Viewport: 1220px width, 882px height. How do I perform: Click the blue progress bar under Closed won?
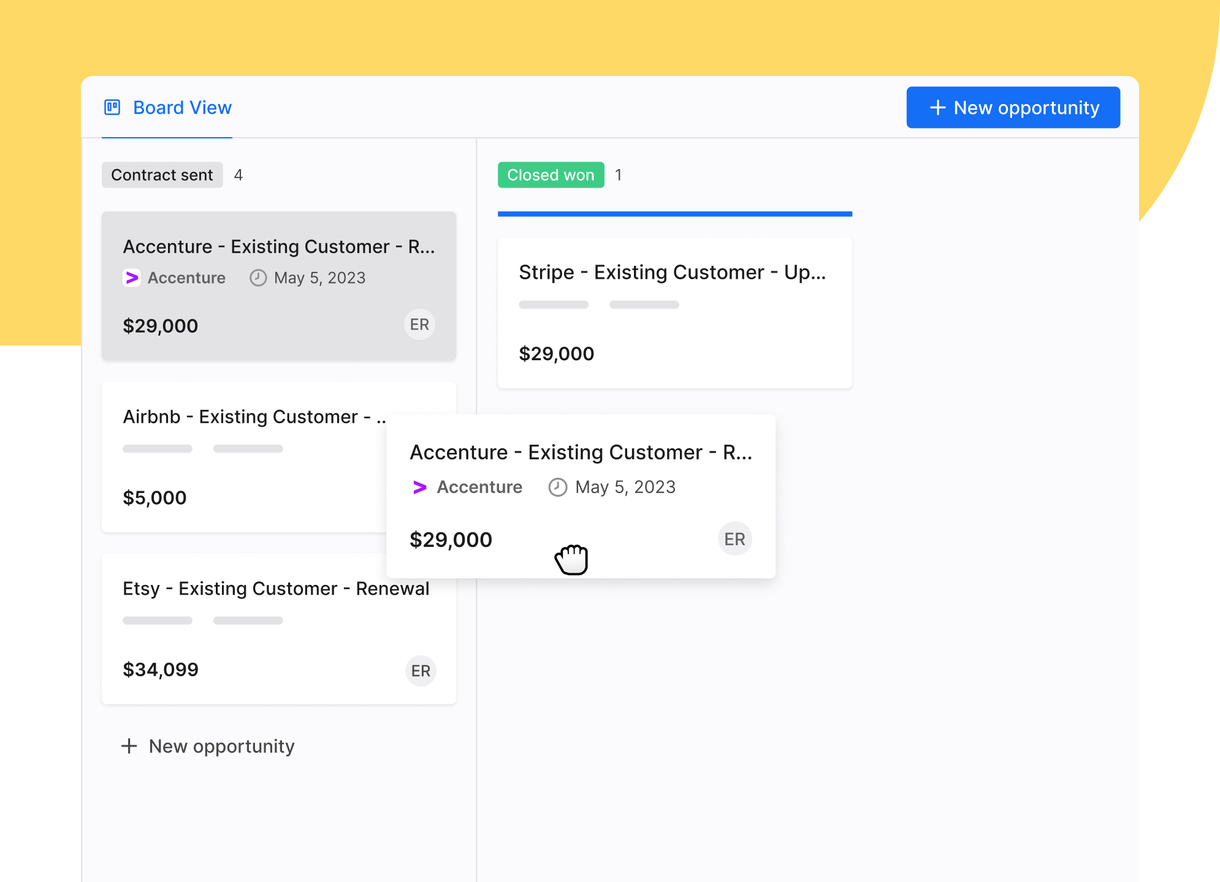pyautogui.click(x=674, y=214)
